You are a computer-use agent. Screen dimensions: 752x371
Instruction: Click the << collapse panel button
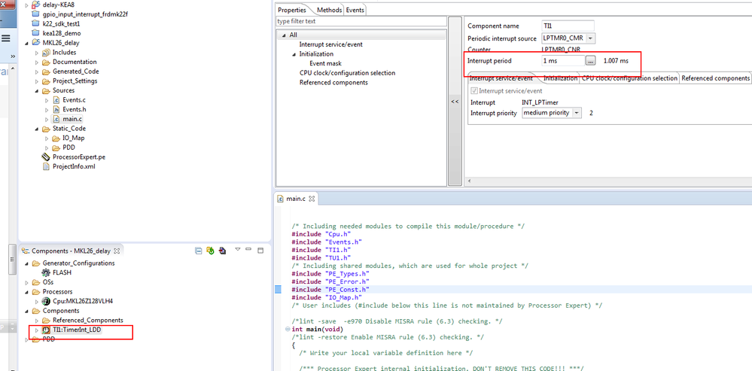455,102
